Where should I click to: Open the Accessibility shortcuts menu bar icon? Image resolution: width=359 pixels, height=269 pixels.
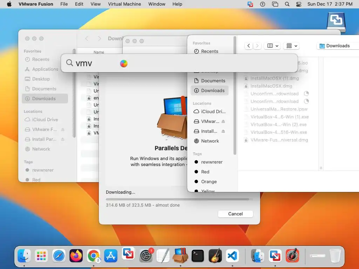263,4
